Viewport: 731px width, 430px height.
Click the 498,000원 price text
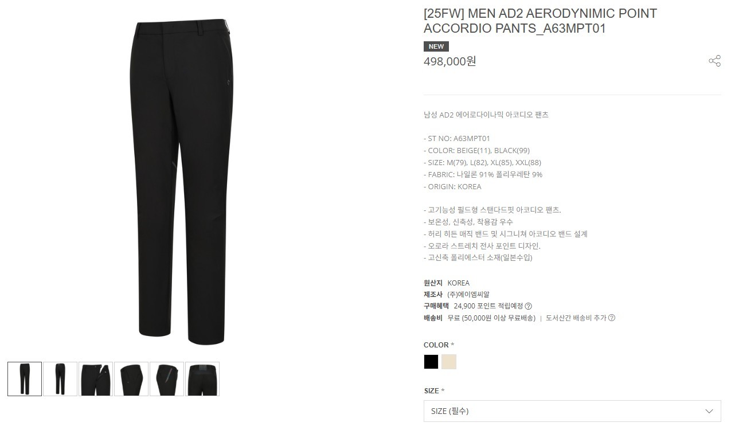pyautogui.click(x=450, y=61)
